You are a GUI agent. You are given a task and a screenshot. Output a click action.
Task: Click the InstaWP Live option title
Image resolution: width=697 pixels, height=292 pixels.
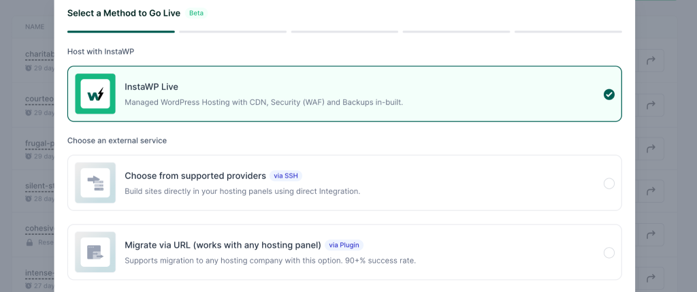point(151,86)
